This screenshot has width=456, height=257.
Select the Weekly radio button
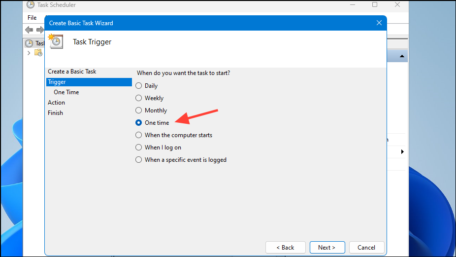[x=139, y=98]
